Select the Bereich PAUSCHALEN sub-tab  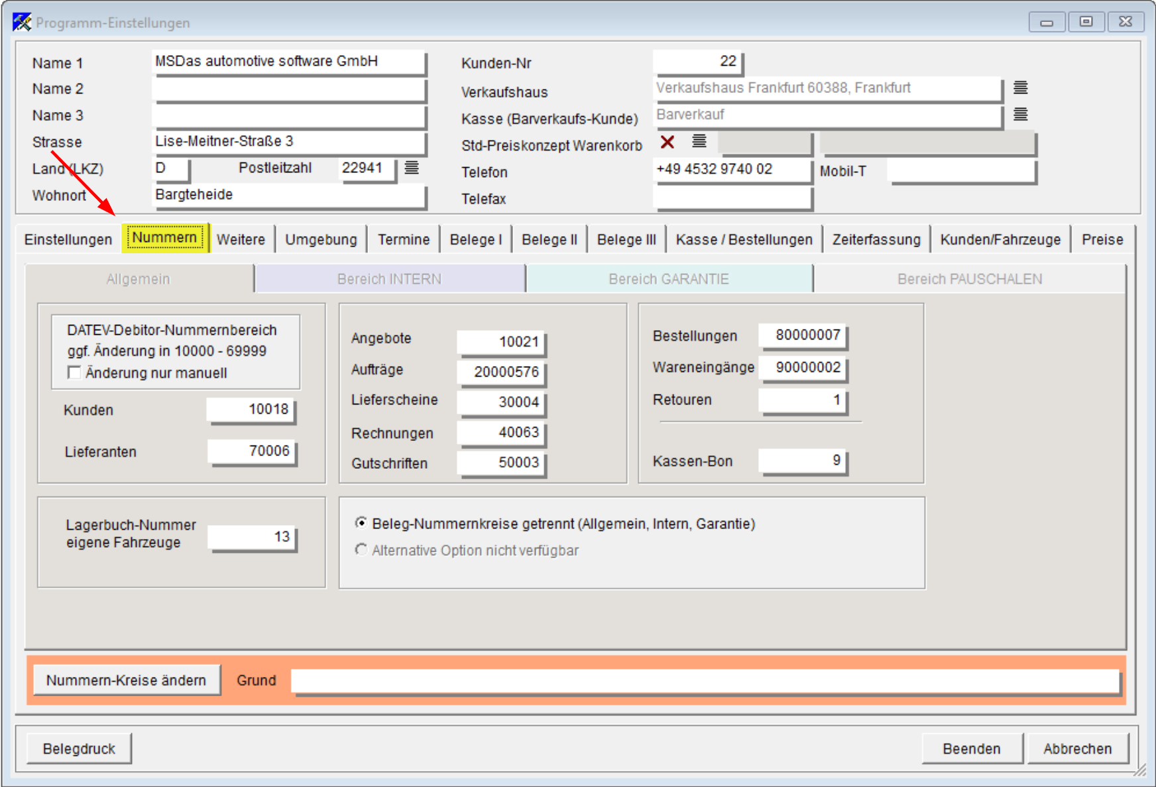[x=970, y=279]
